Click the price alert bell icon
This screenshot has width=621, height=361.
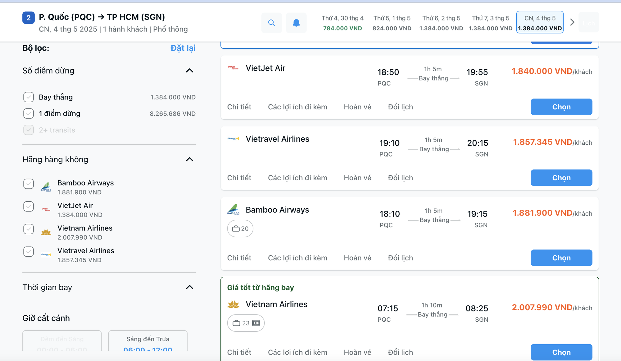296,23
